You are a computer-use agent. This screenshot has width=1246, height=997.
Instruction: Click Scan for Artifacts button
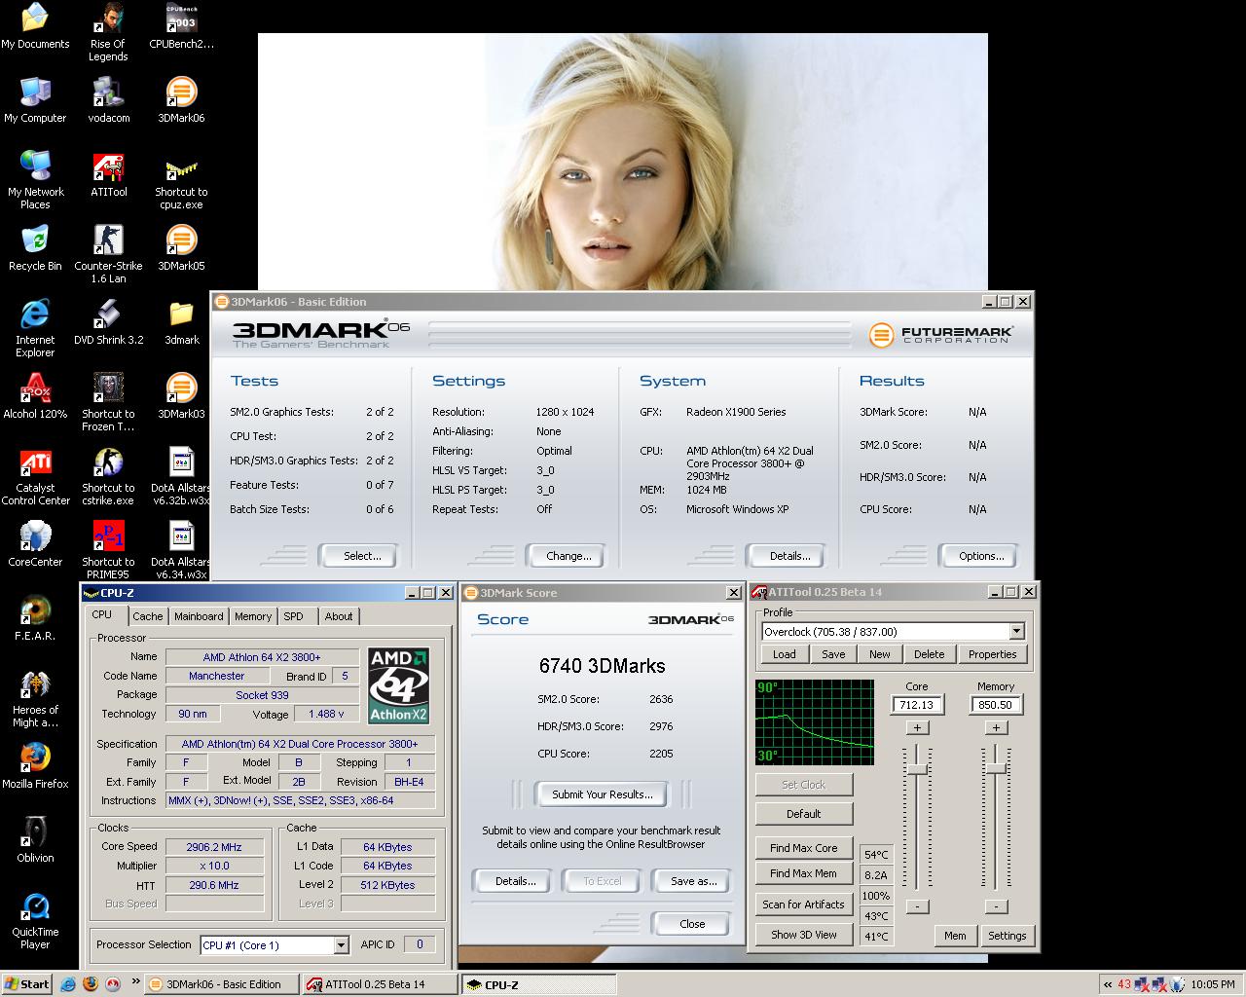(803, 905)
